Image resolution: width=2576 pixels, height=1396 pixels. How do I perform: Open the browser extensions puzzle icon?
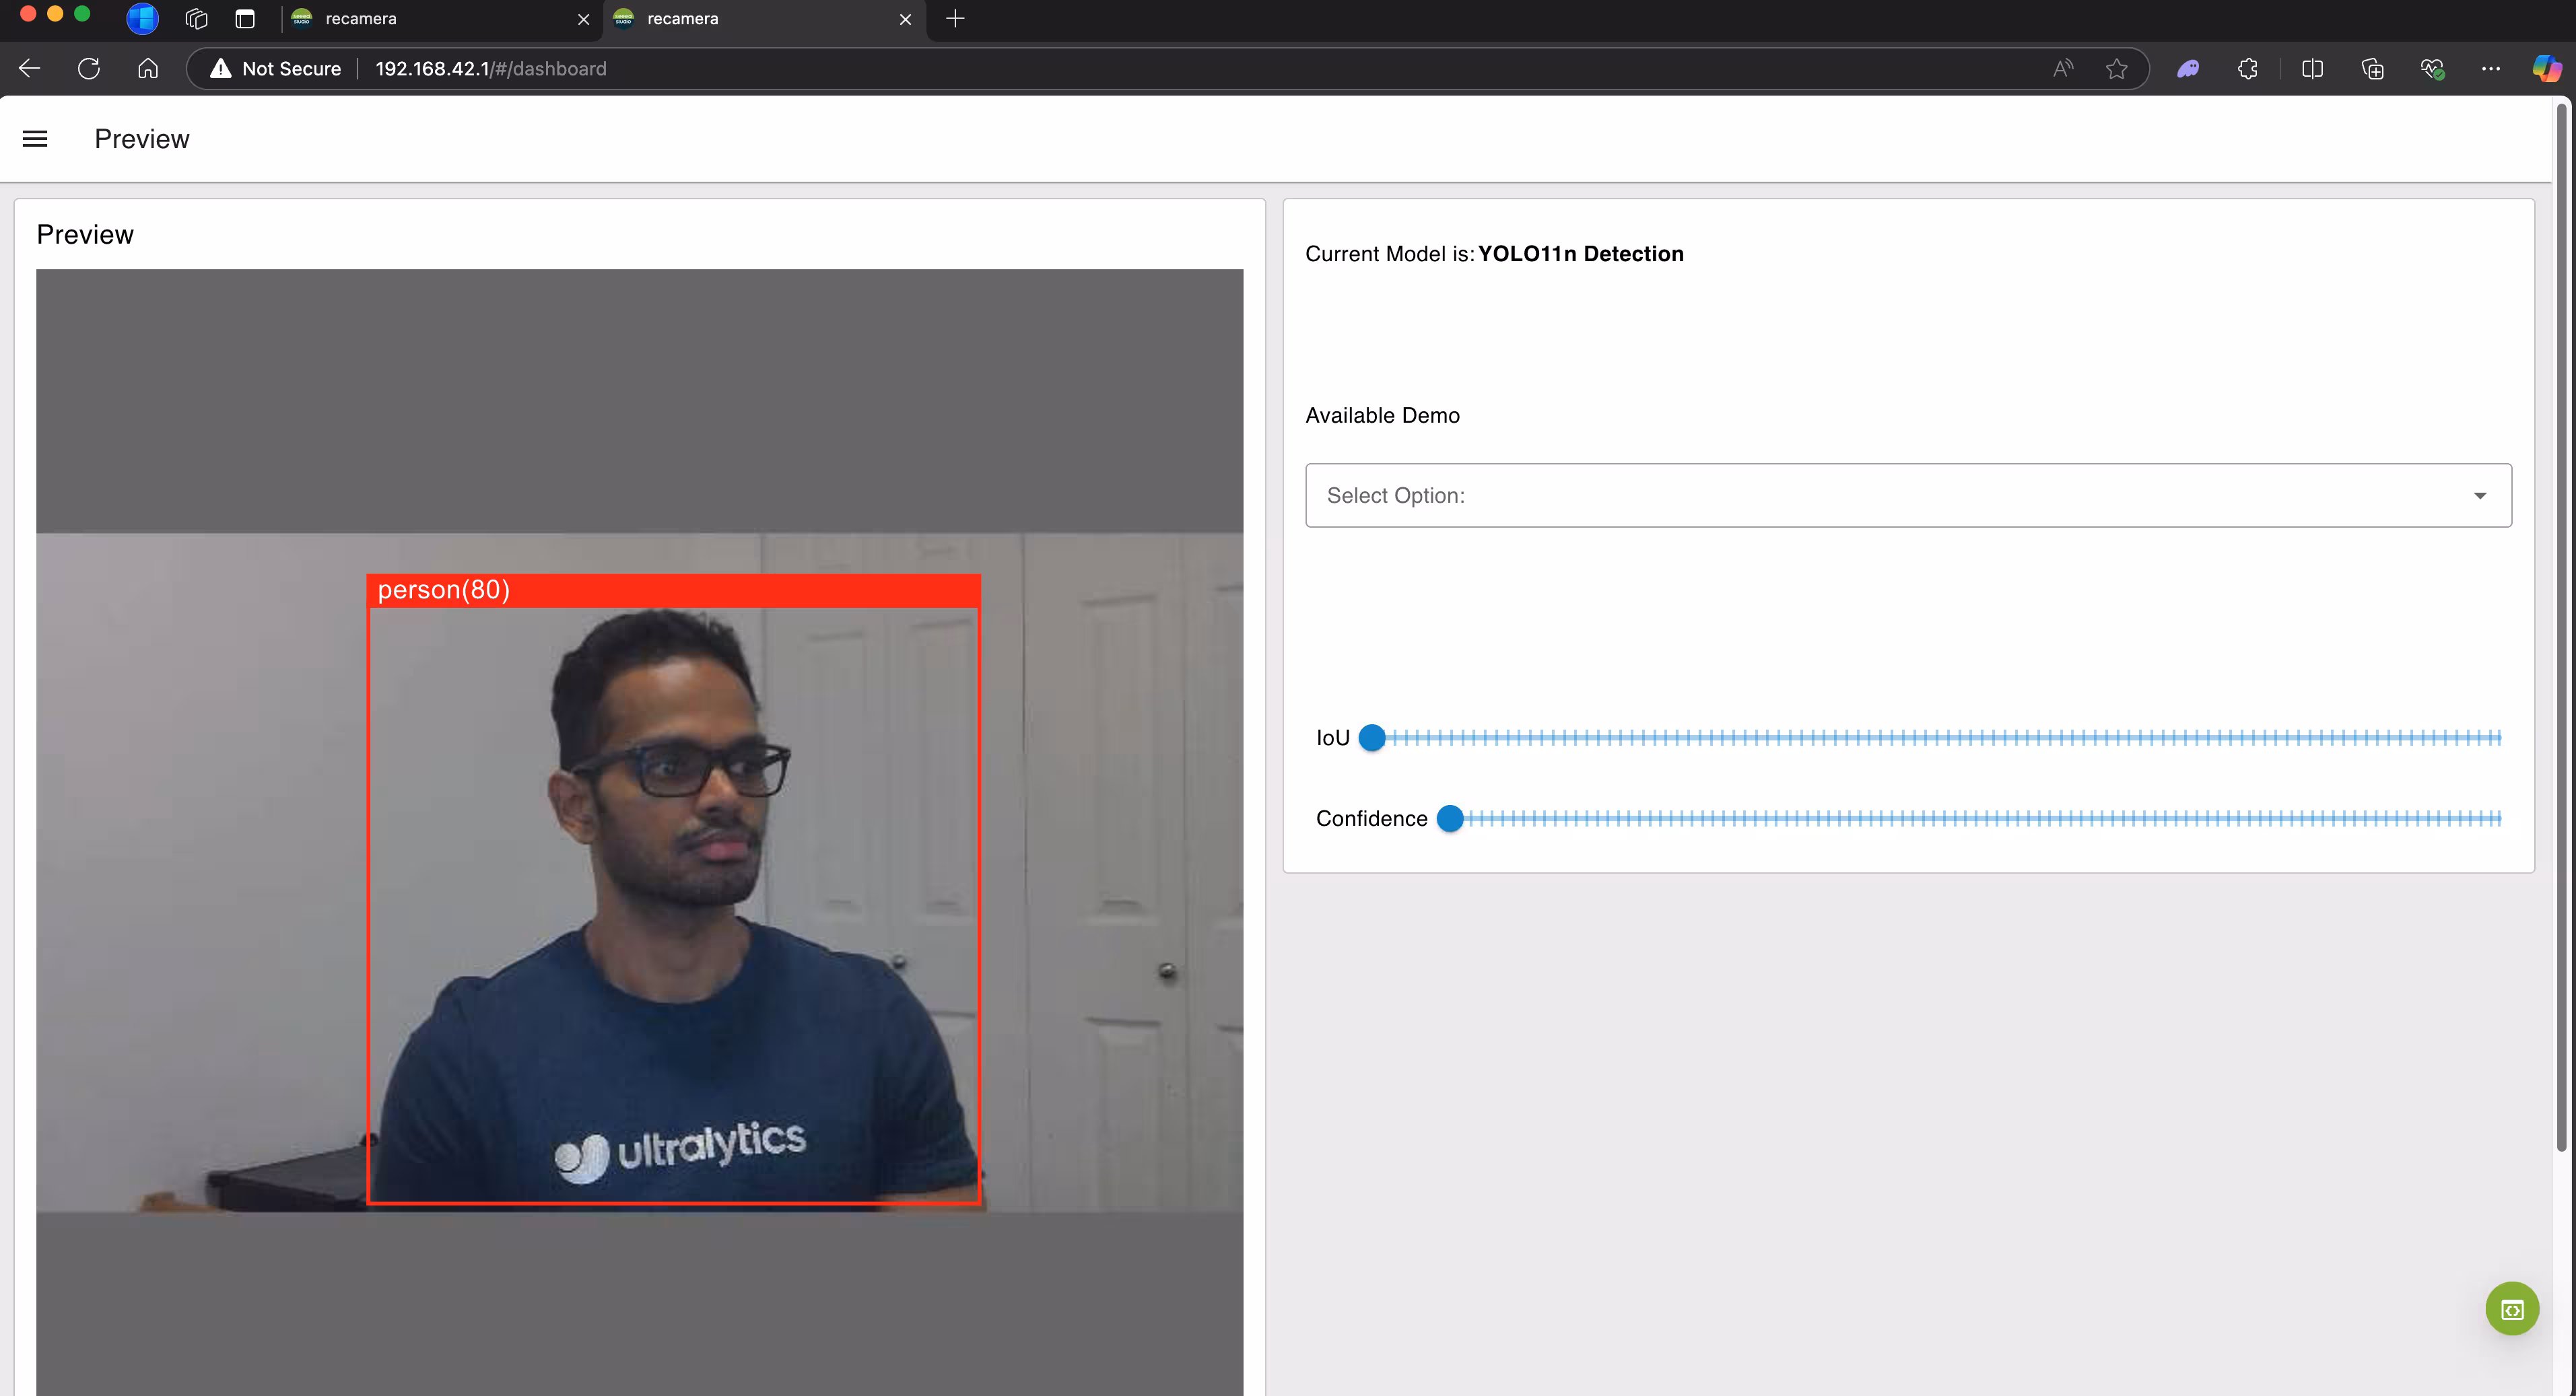point(2247,68)
